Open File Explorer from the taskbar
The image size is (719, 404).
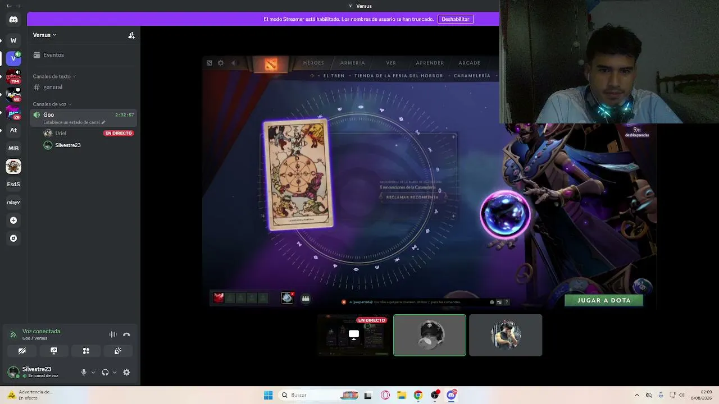(x=402, y=395)
